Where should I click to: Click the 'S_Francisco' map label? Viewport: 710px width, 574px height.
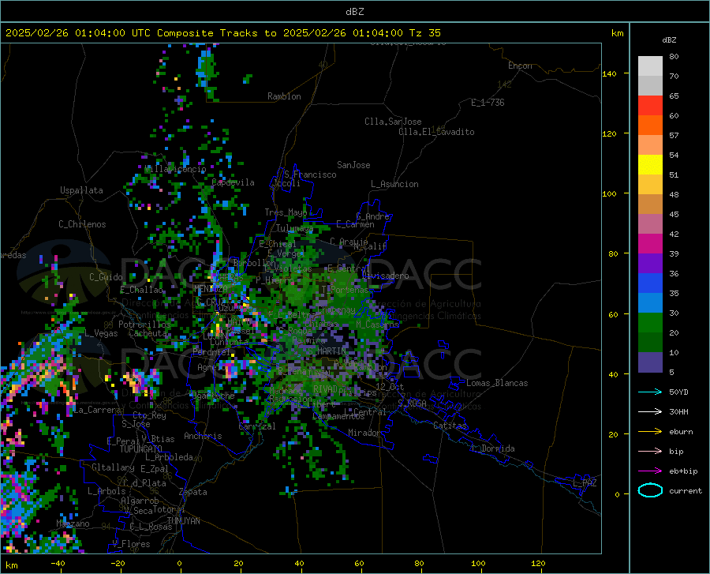tap(310, 174)
